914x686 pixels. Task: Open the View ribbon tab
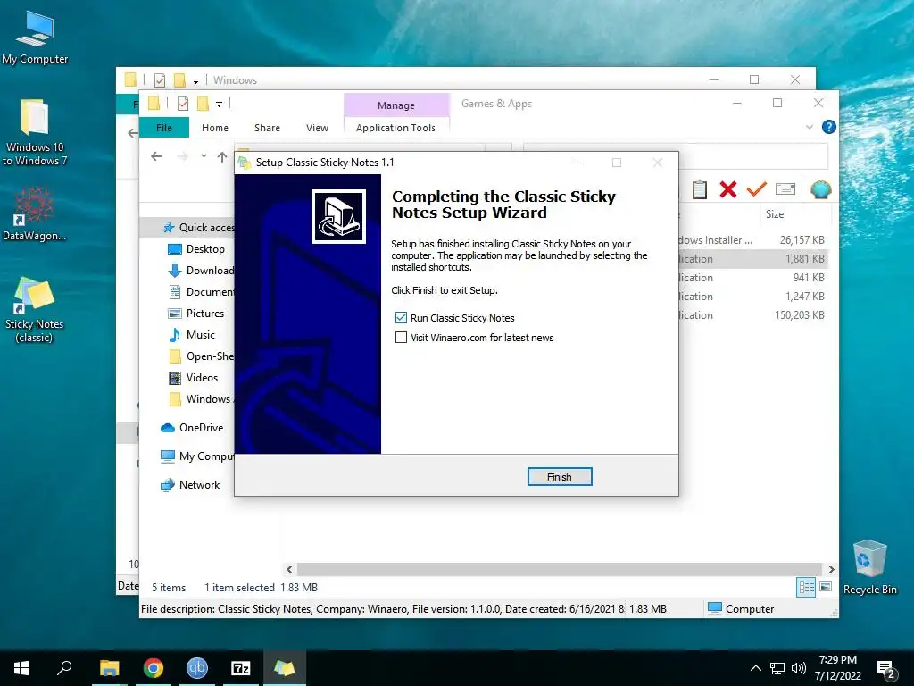[317, 128]
